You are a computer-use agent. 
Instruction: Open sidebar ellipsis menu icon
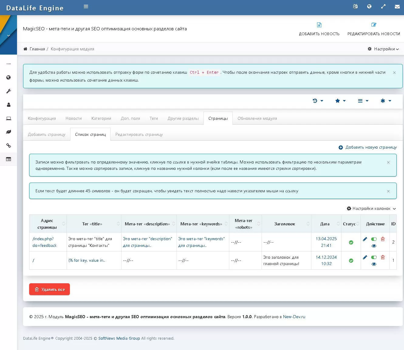[9, 64]
